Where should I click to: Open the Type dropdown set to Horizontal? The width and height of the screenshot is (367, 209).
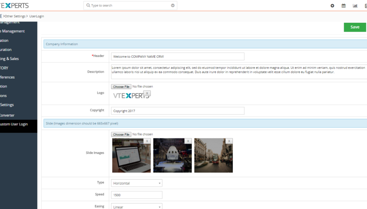click(136, 183)
